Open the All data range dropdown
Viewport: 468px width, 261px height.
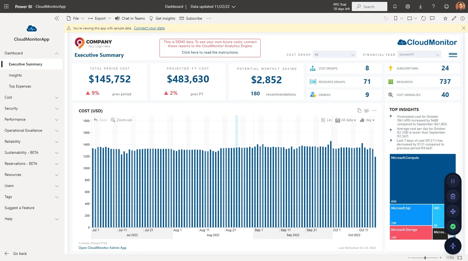[x=346, y=120]
